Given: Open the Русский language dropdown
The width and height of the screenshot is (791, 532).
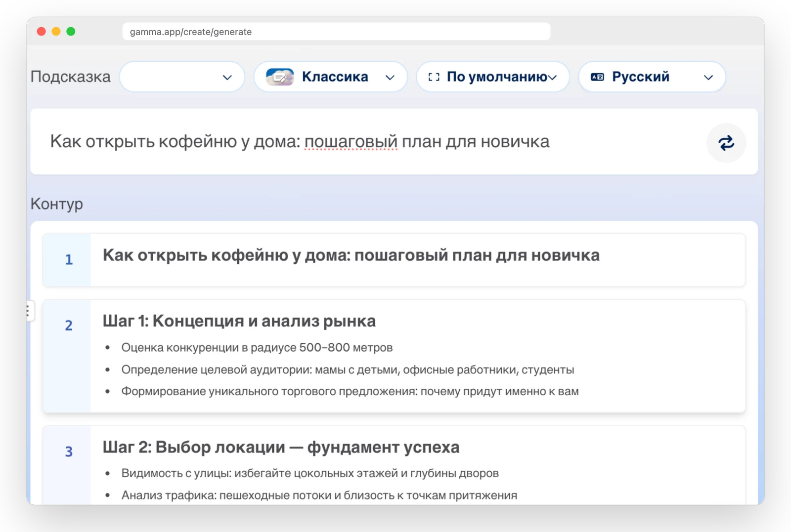Looking at the screenshot, I should pyautogui.click(x=652, y=77).
